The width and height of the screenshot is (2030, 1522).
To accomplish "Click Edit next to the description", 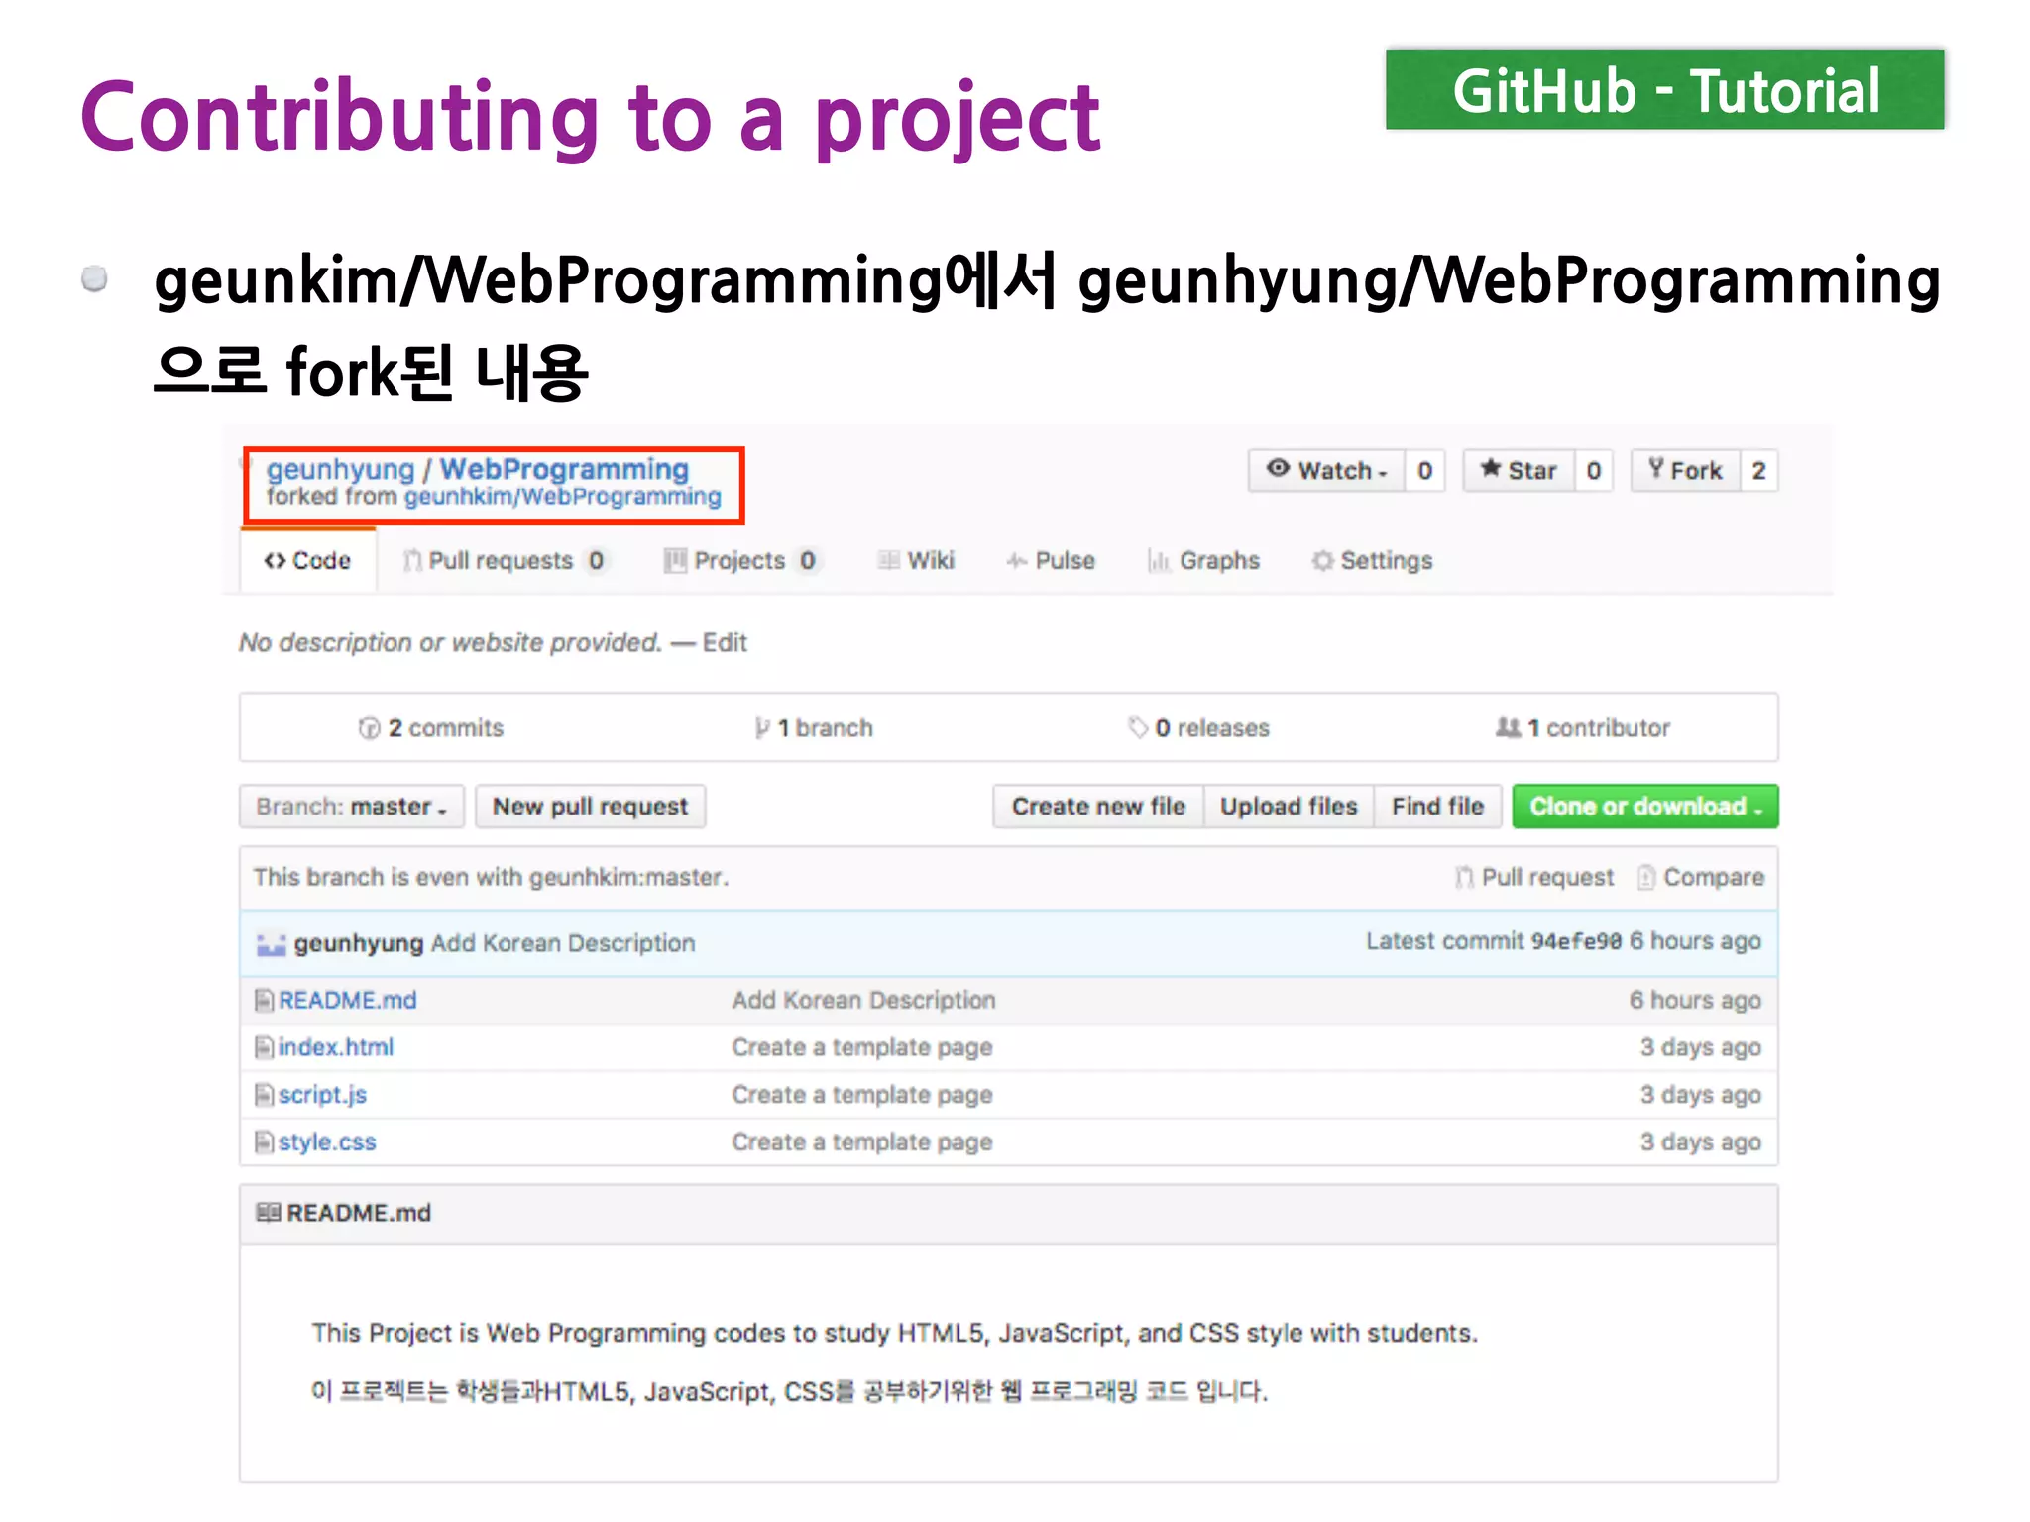I will 725,642.
